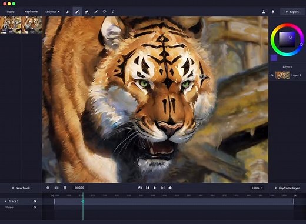Click the Track 1 clip bar
The height and width of the screenshot is (224, 306).
point(174,202)
